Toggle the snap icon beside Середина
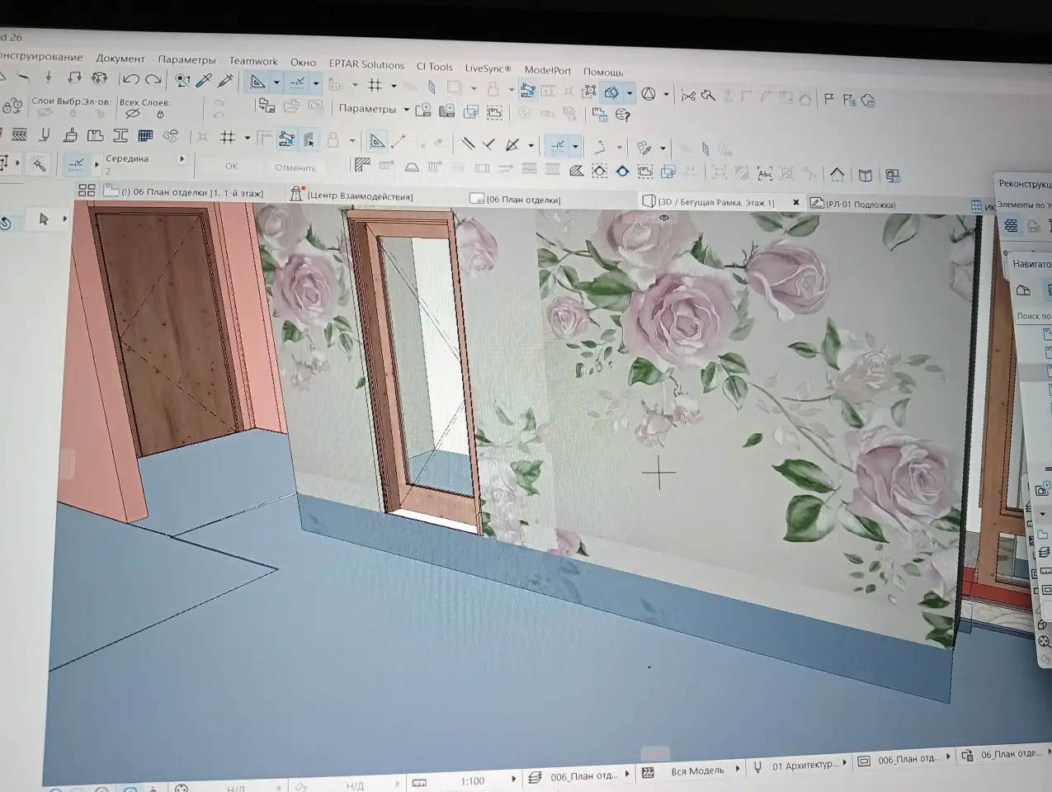 coord(76,164)
